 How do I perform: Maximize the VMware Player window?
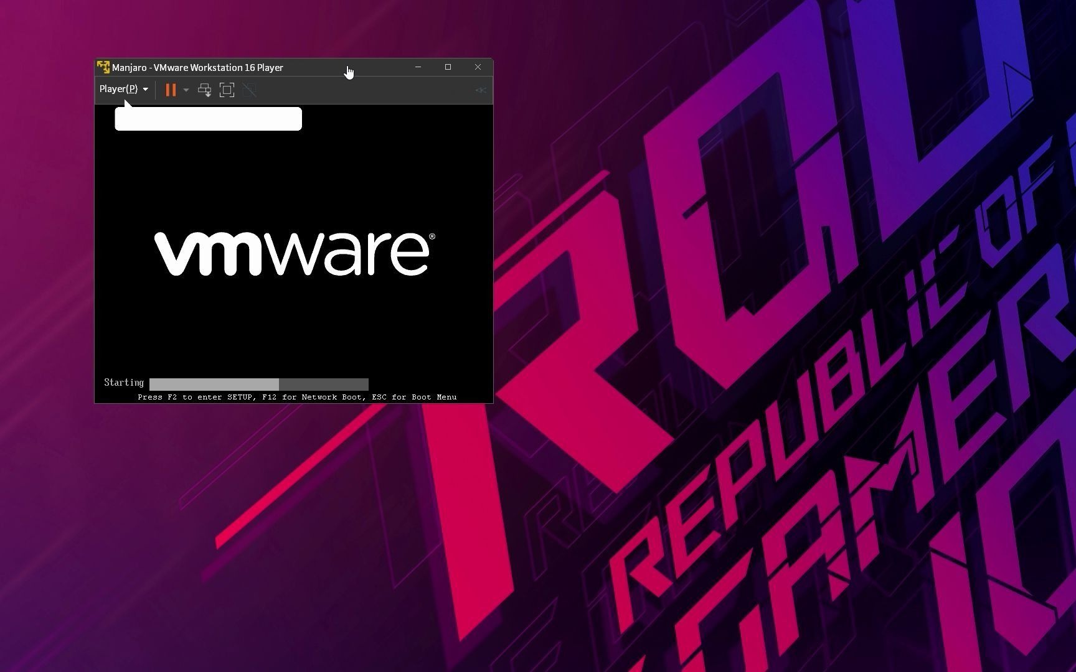click(x=448, y=67)
